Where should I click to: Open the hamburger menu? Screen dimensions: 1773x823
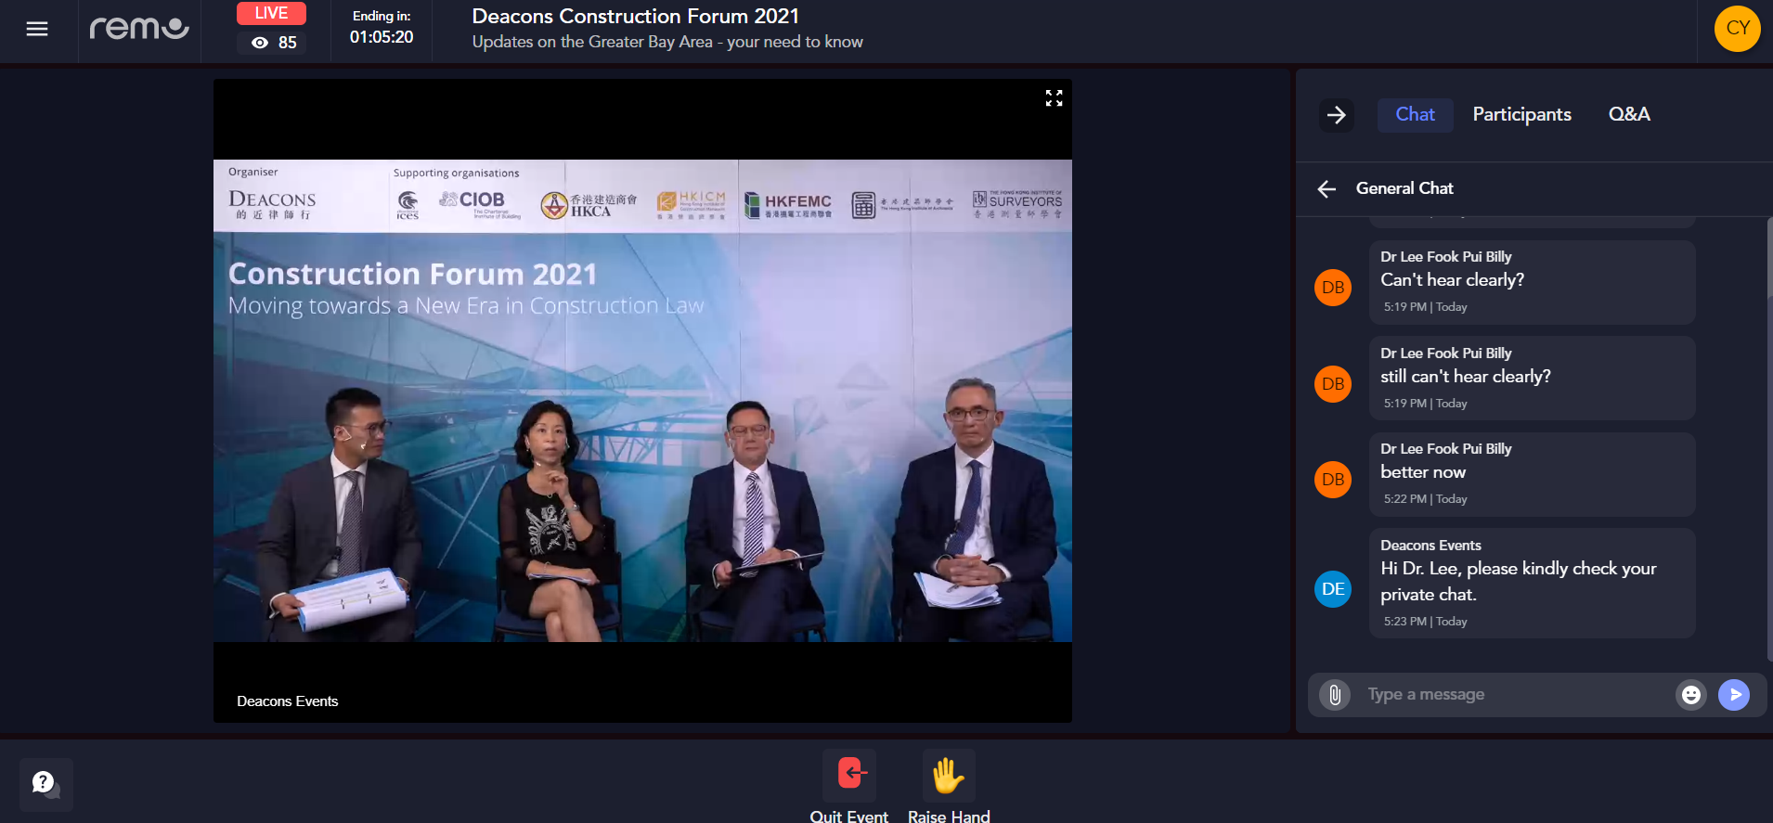37,30
